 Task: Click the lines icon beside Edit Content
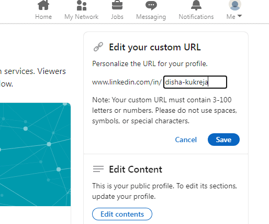pos(98,169)
